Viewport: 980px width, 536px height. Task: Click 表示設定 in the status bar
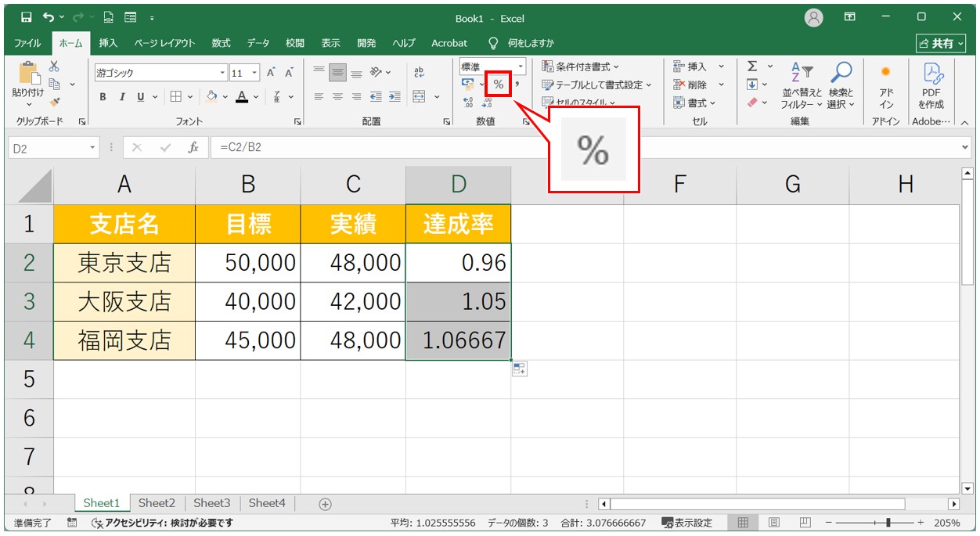point(687,523)
